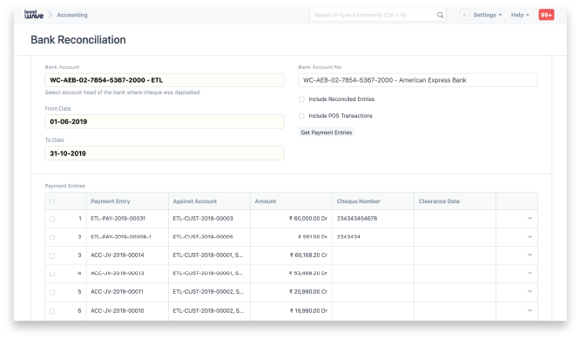Open row 2 edit arrow icon
This screenshot has width=580, height=340.
529,236
